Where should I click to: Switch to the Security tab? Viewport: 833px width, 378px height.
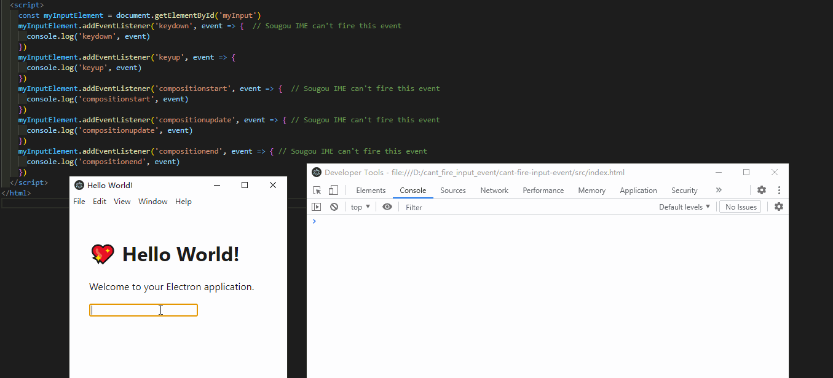684,191
